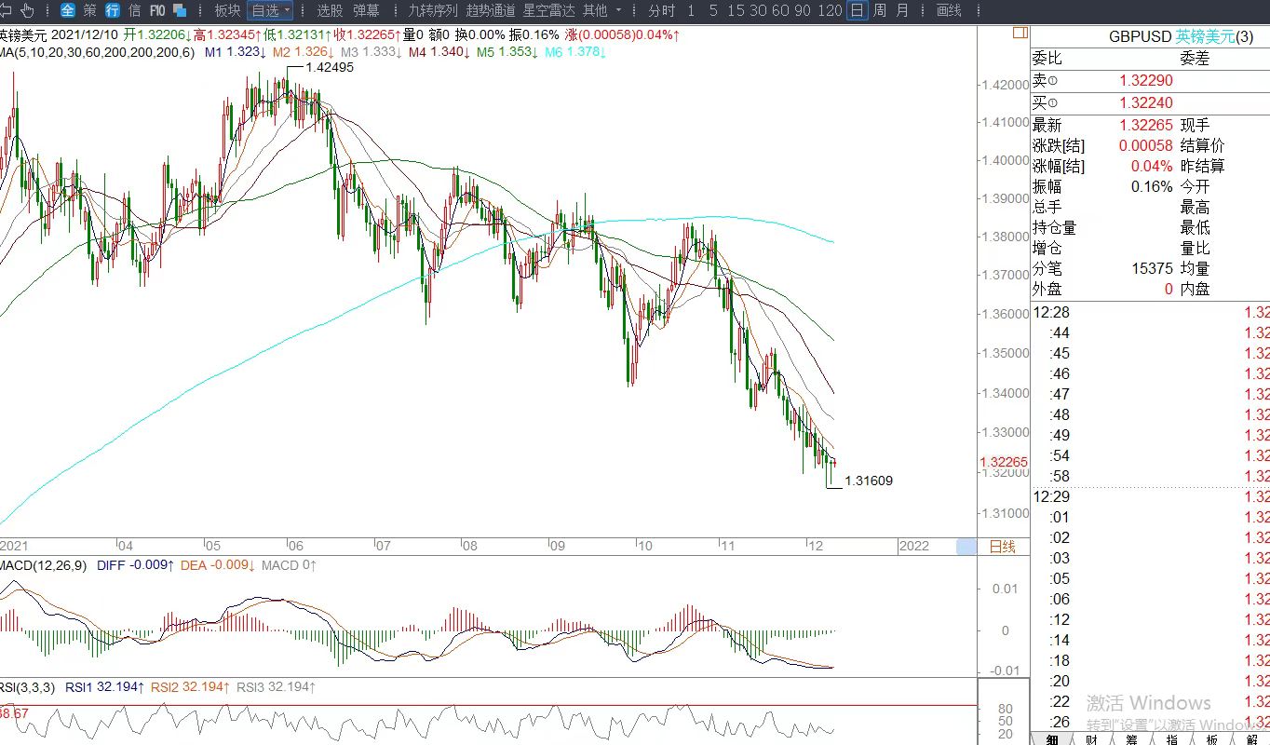This screenshot has height=745, width=1270.
Task: Open the 细 detail tab at the bottom right
Action: coord(1051,739)
